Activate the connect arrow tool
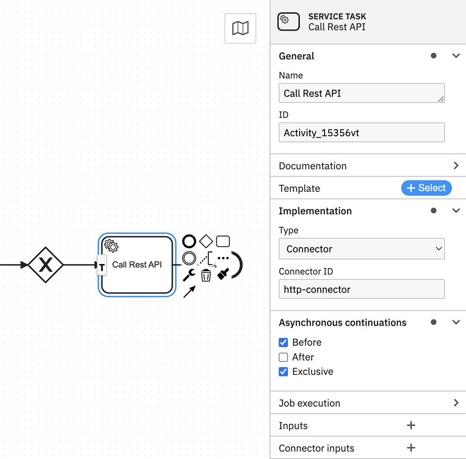 click(189, 292)
